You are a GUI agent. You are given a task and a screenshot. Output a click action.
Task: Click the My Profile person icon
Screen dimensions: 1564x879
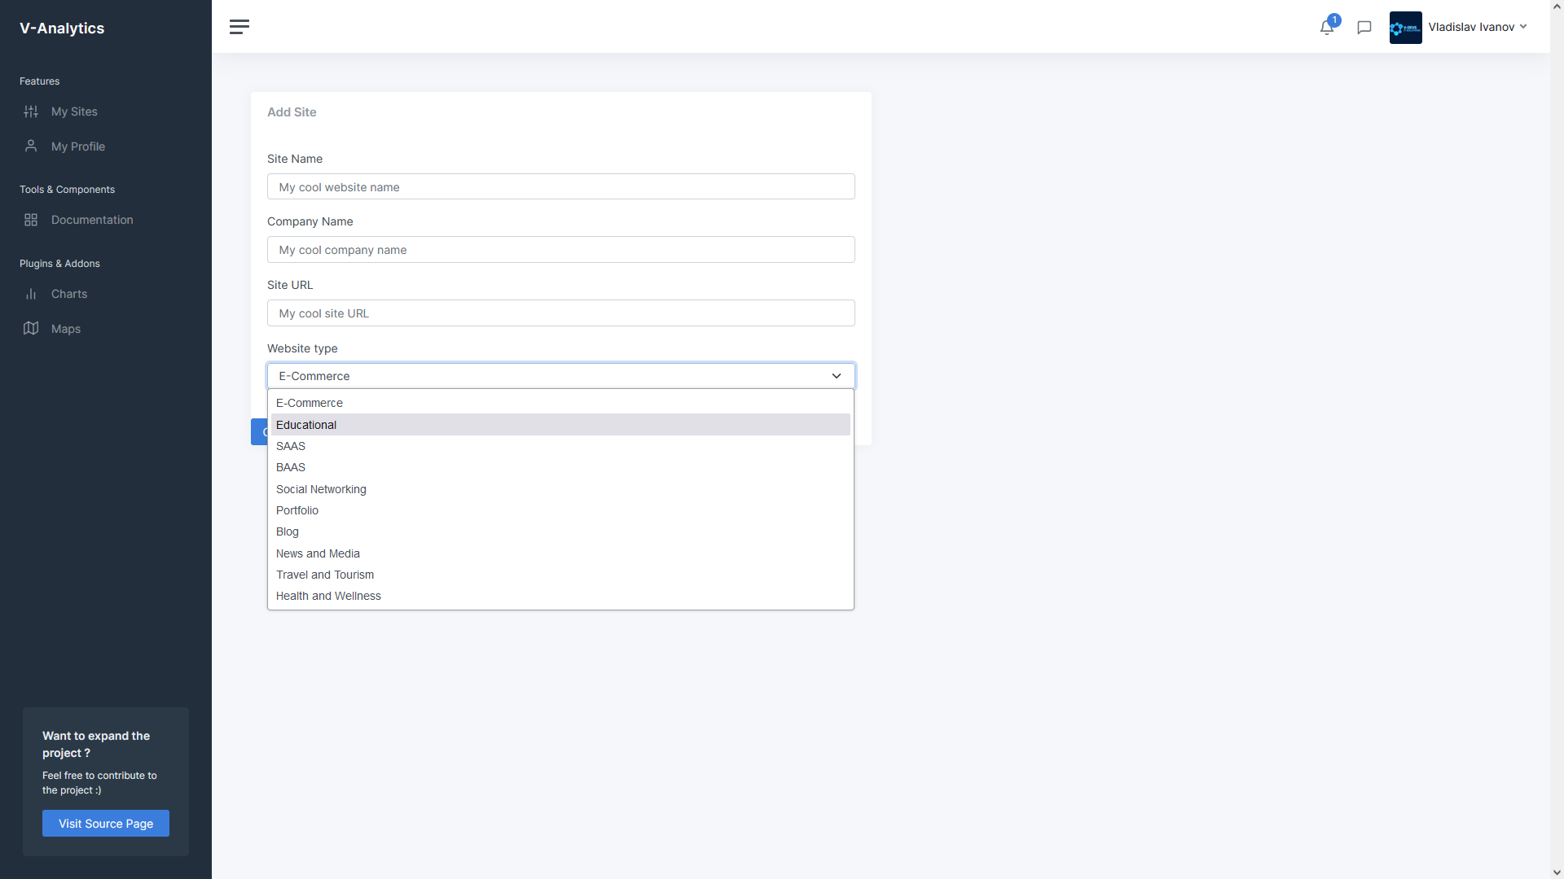point(31,146)
